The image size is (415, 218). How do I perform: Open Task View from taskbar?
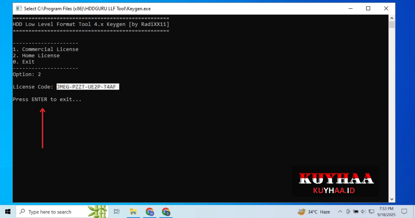117,211
